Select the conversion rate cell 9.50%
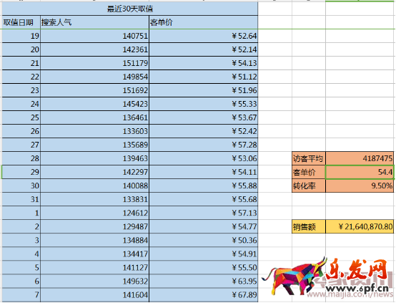The height and width of the screenshot is (303, 396). click(360, 186)
